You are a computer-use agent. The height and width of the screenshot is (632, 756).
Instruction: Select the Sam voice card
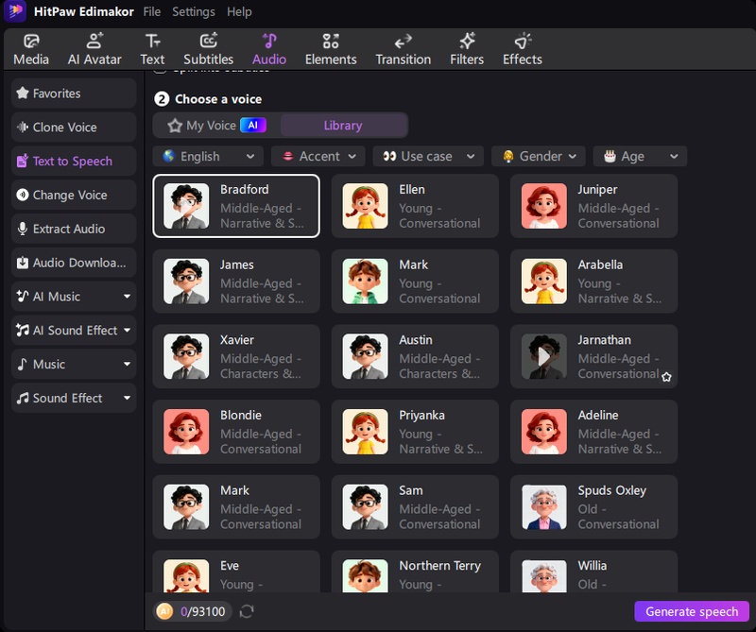point(415,506)
